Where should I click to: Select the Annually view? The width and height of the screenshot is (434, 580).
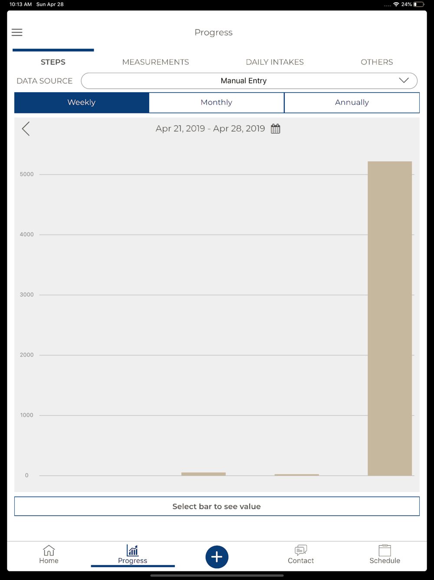pos(352,103)
